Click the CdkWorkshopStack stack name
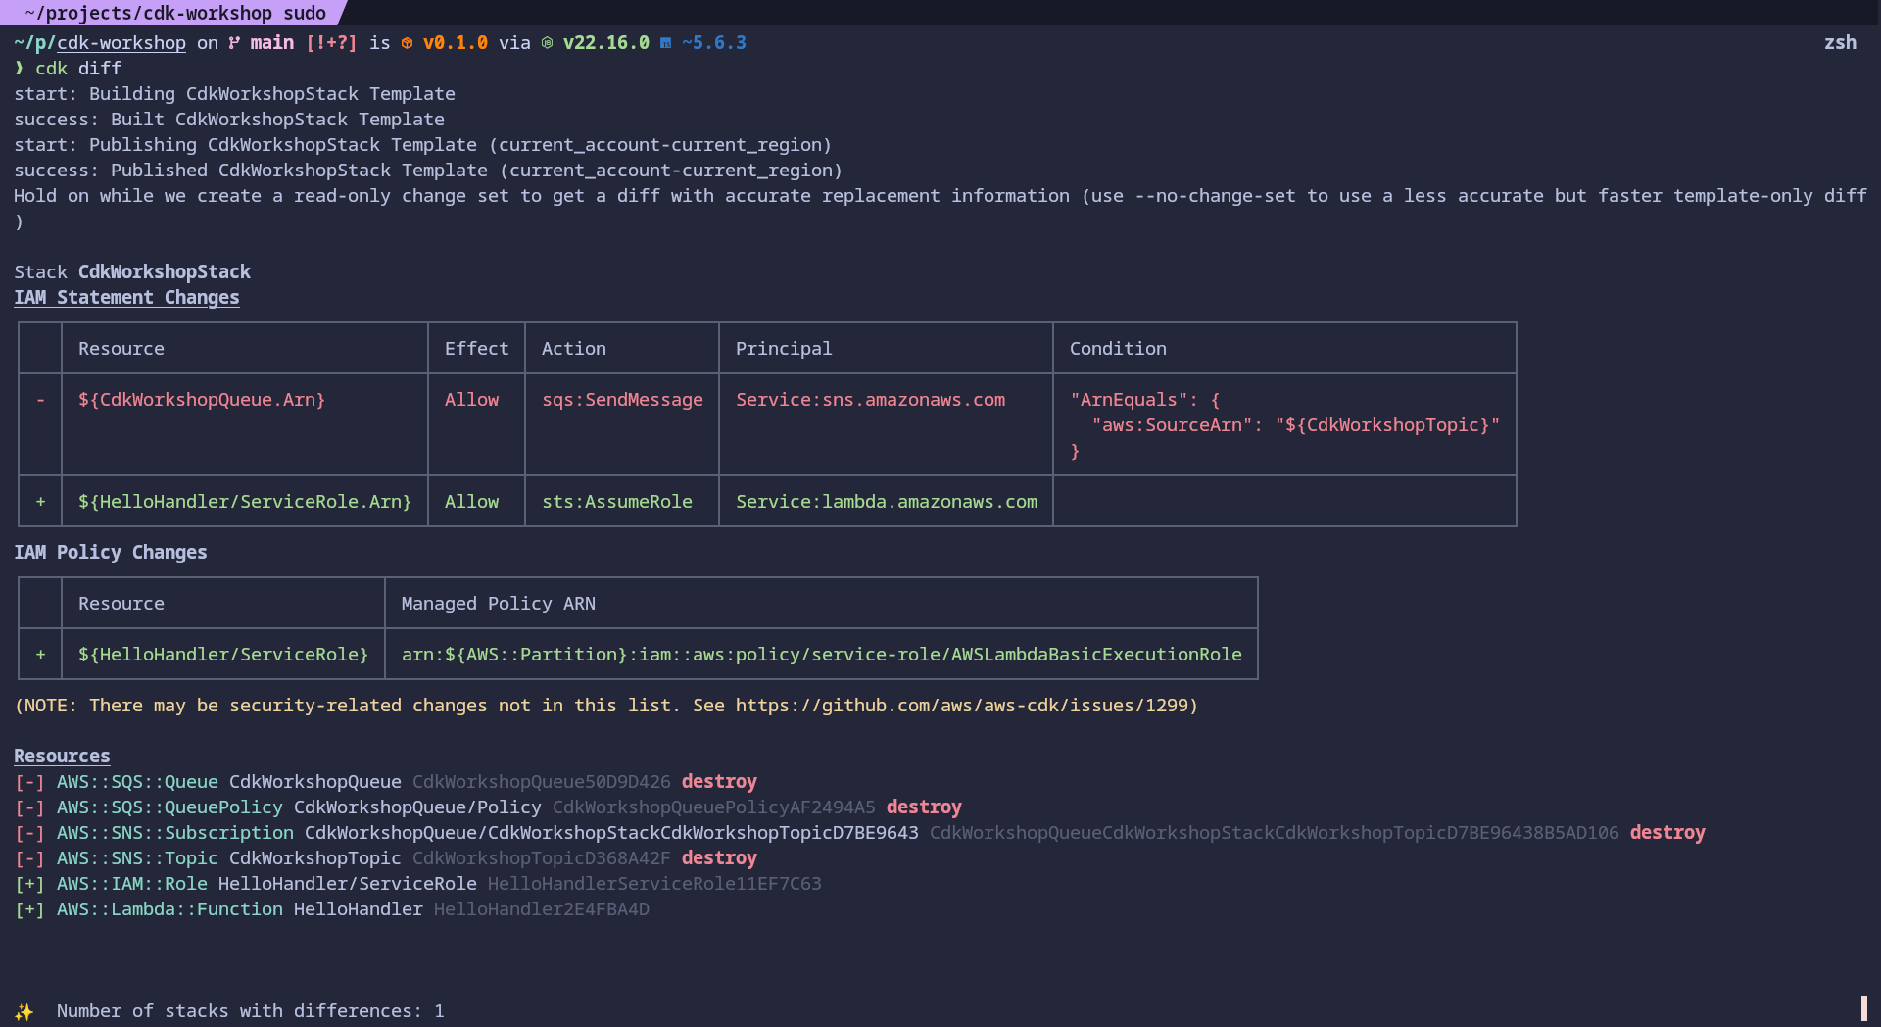The height and width of the screenshot is (1027, 1881). click(165, 272)
